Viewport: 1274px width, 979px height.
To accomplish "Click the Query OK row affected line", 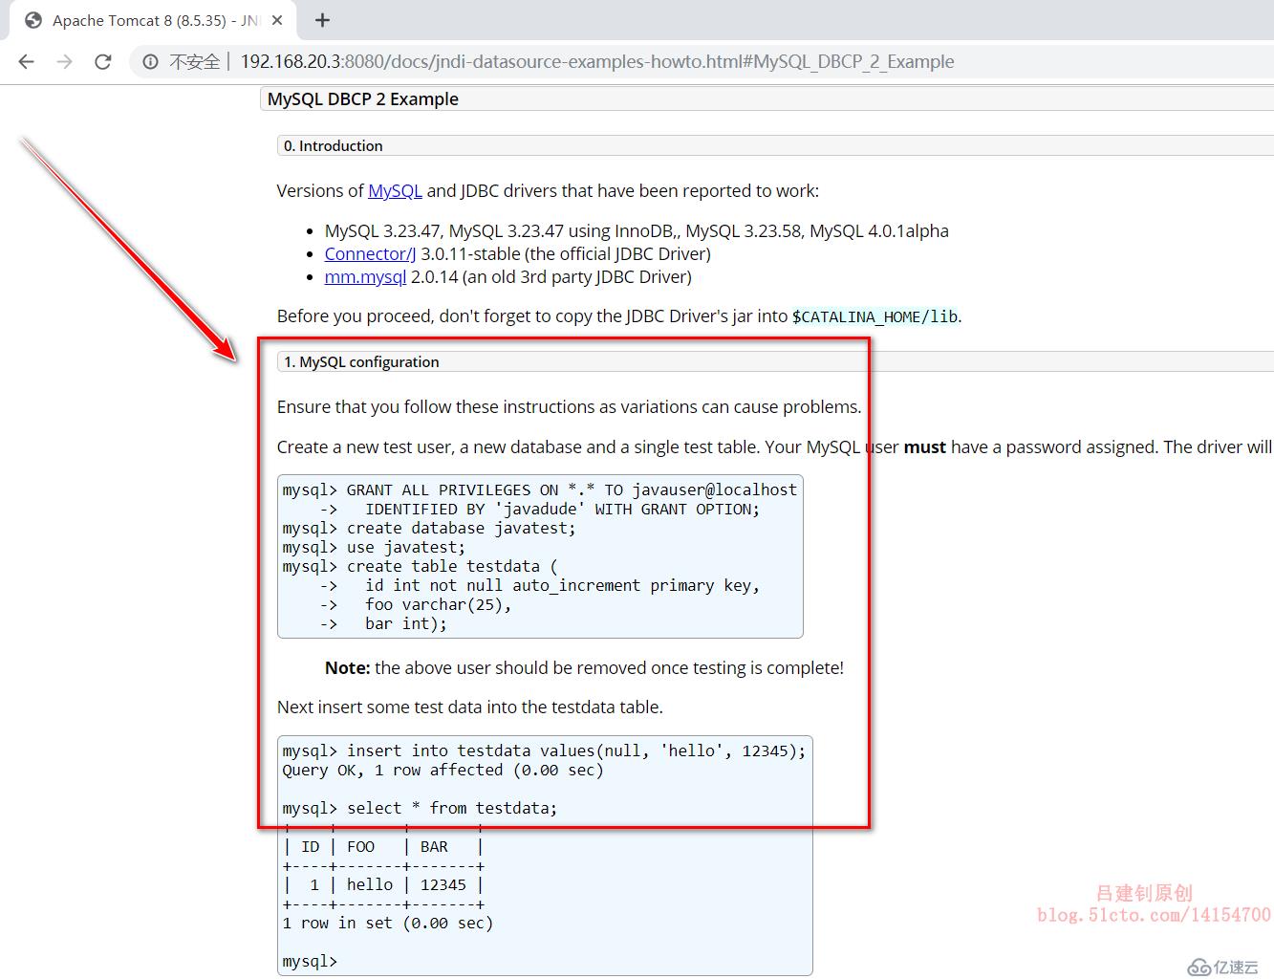I will coord(443,770).
